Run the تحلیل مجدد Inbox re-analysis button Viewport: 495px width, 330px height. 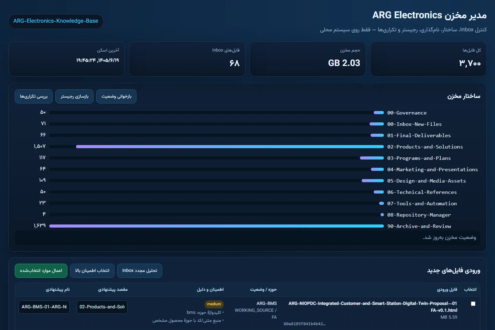point(140,271)
